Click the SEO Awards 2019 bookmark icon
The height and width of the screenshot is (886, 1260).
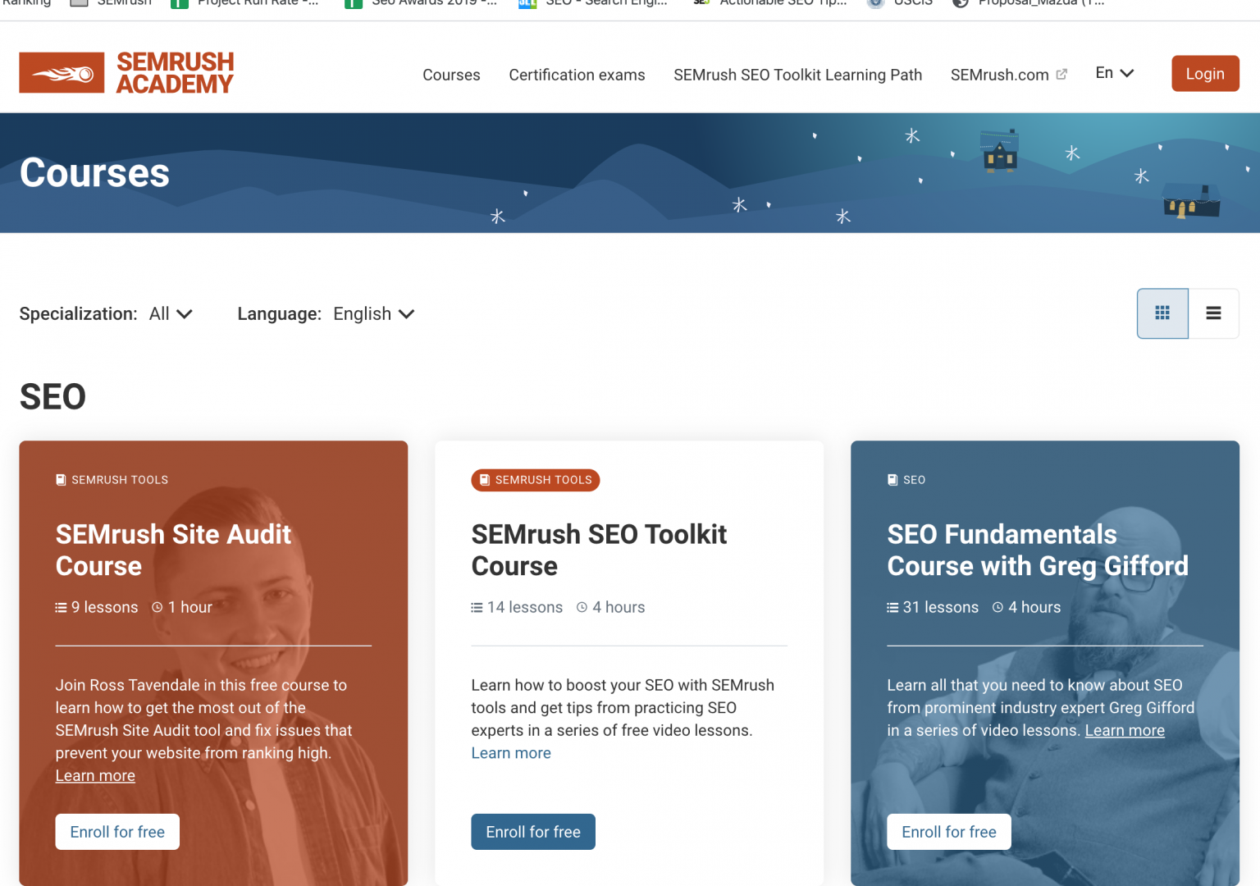coord(354,3)
